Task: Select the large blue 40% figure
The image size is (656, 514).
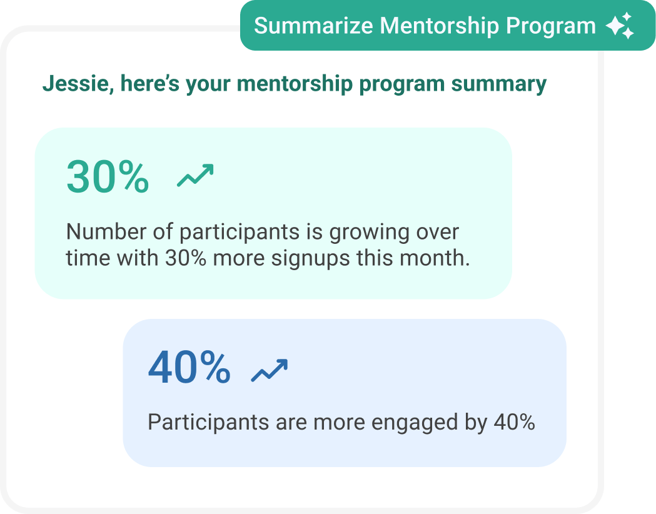Action: click(189, 368)
